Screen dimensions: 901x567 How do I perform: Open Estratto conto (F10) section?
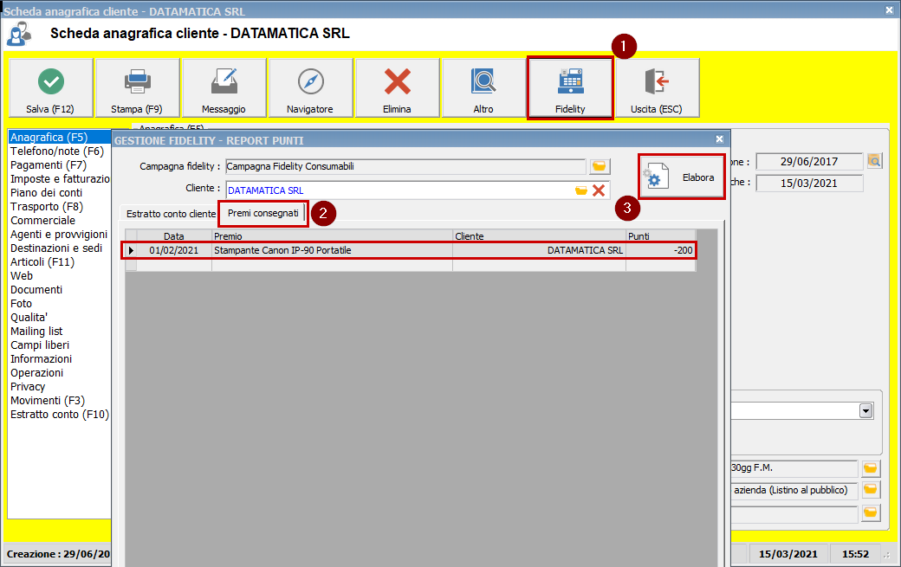pos(60,414)
